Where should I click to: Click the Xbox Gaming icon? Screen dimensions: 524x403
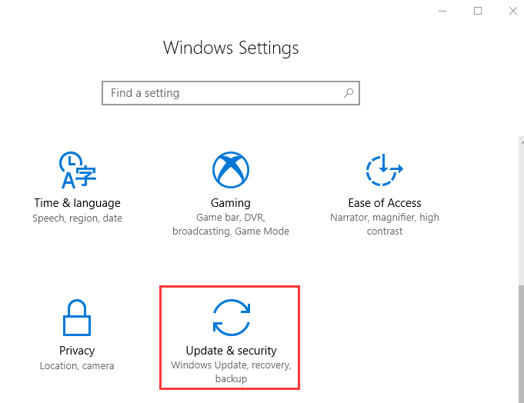coord(231,170)
